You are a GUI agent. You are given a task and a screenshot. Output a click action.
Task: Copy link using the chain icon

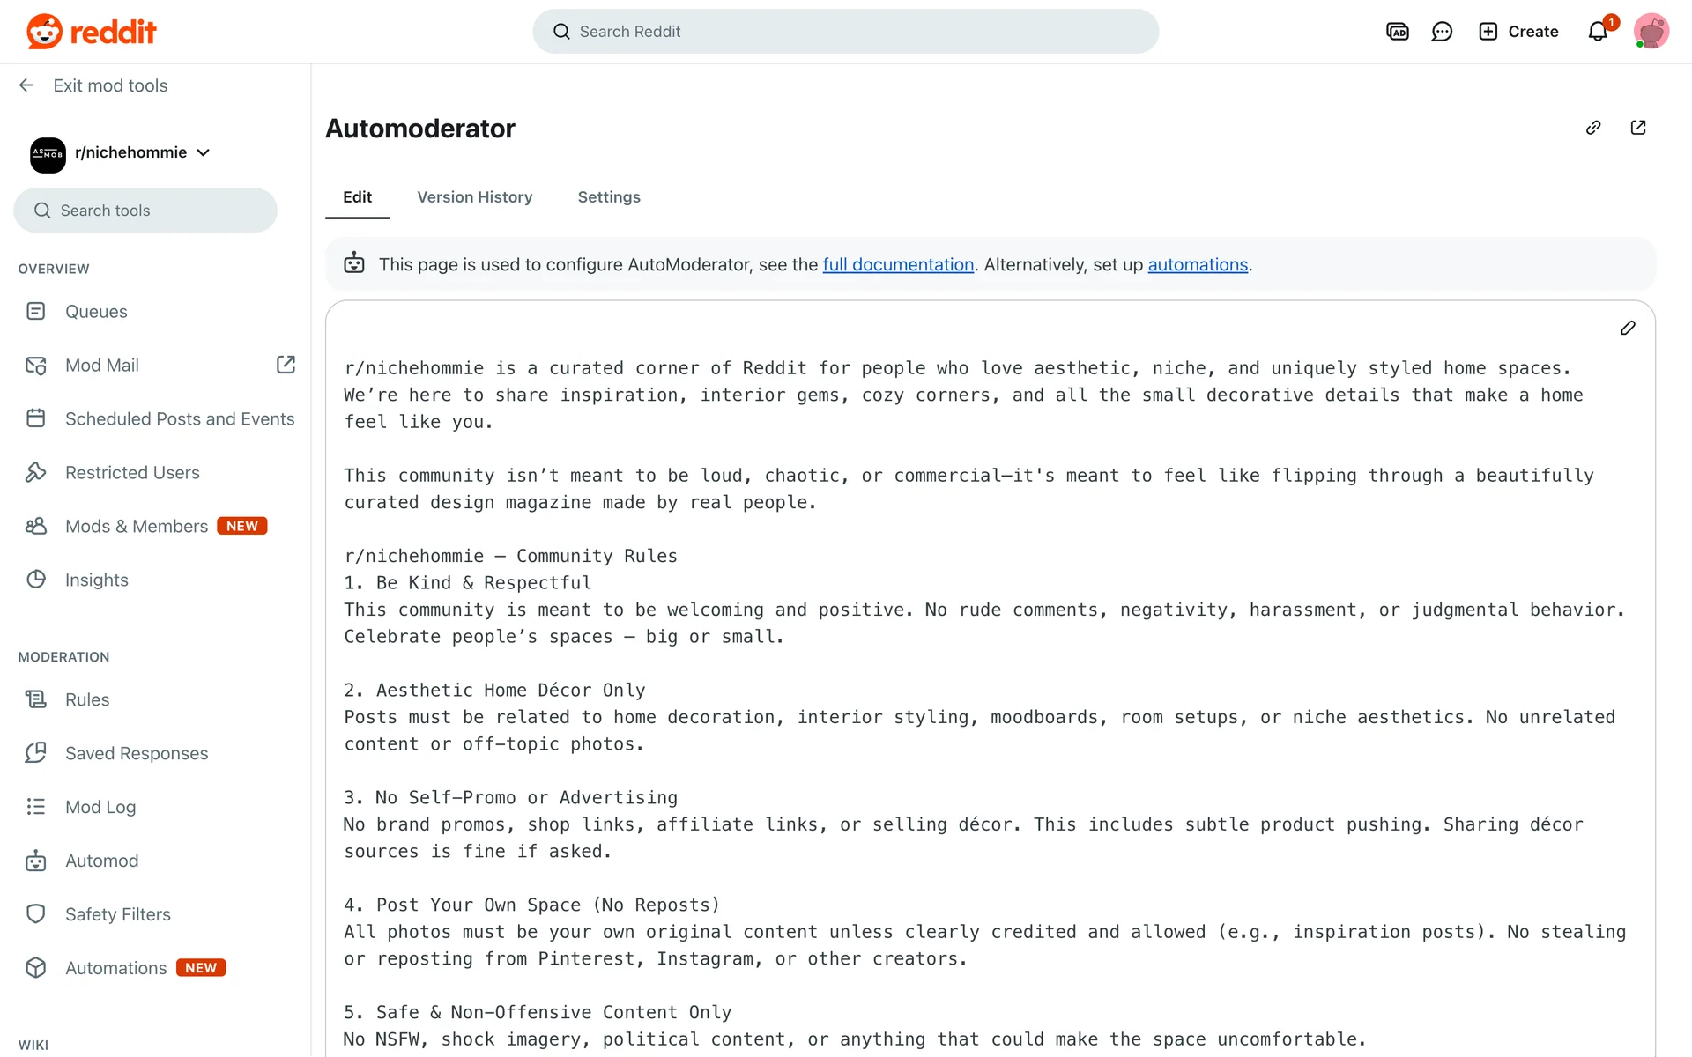click(x=1593, y=128)
